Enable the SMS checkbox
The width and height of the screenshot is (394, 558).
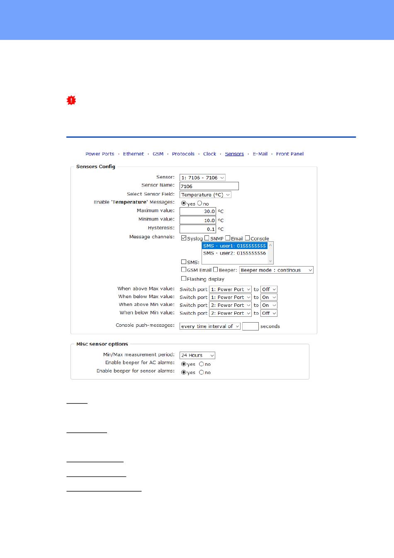[x=184, y=262]
